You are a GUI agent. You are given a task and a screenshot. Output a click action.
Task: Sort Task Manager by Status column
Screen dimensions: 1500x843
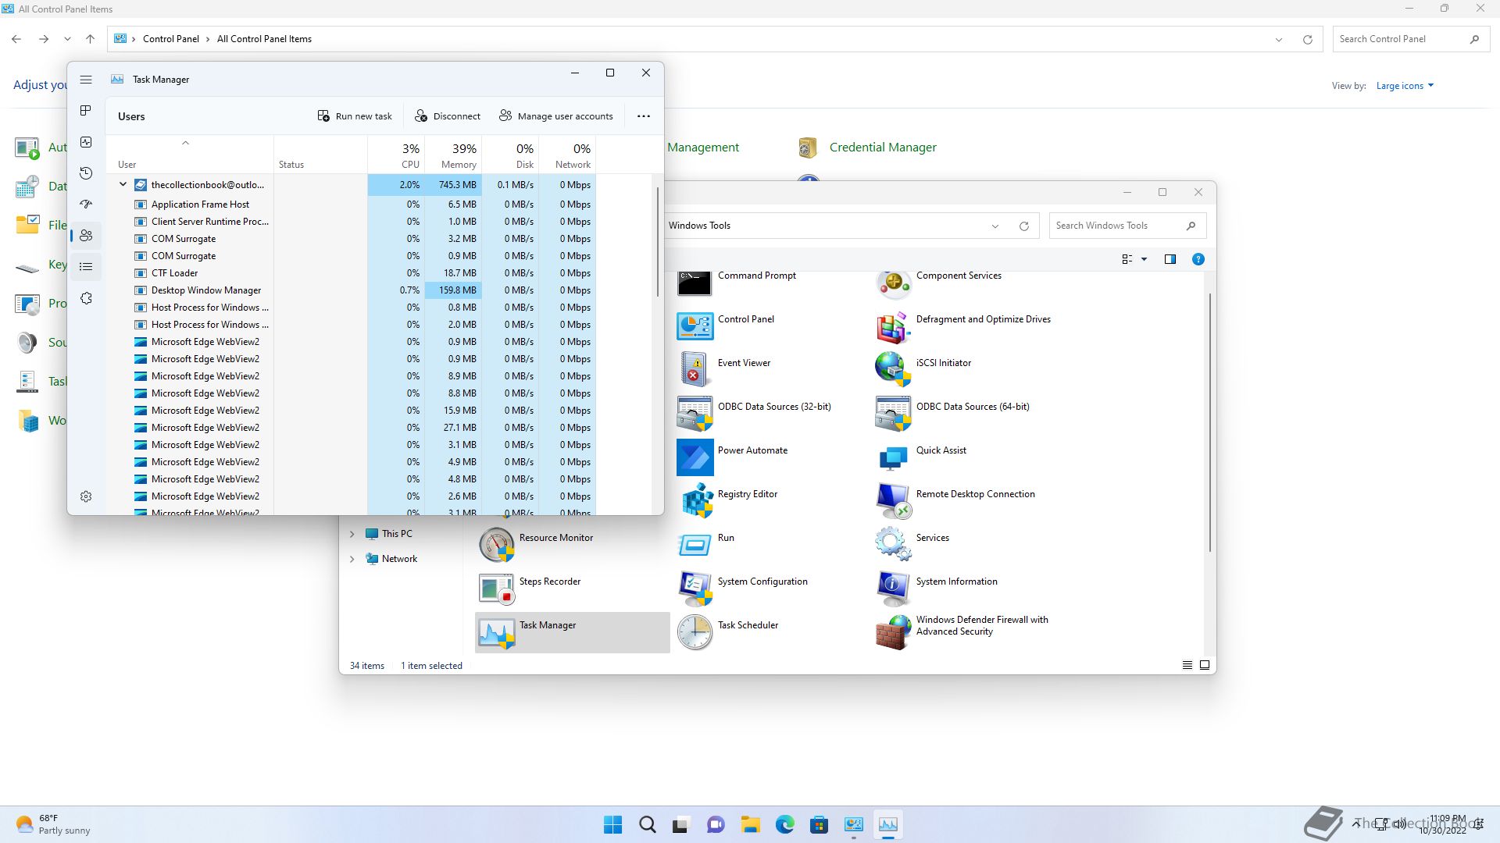[x=320, y=155]
